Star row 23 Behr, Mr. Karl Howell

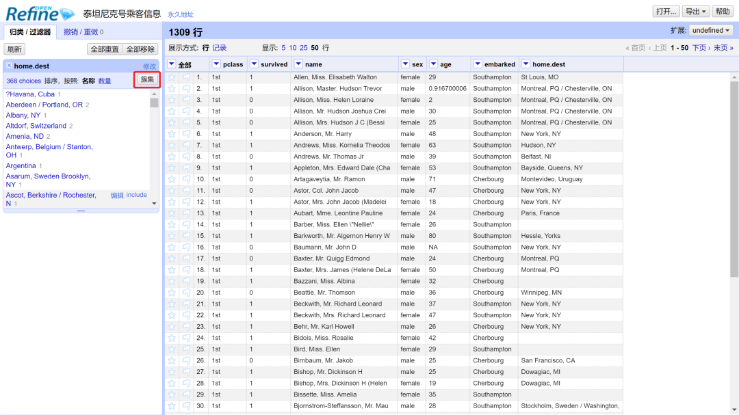pyautogui.click(x=172, y=326)
